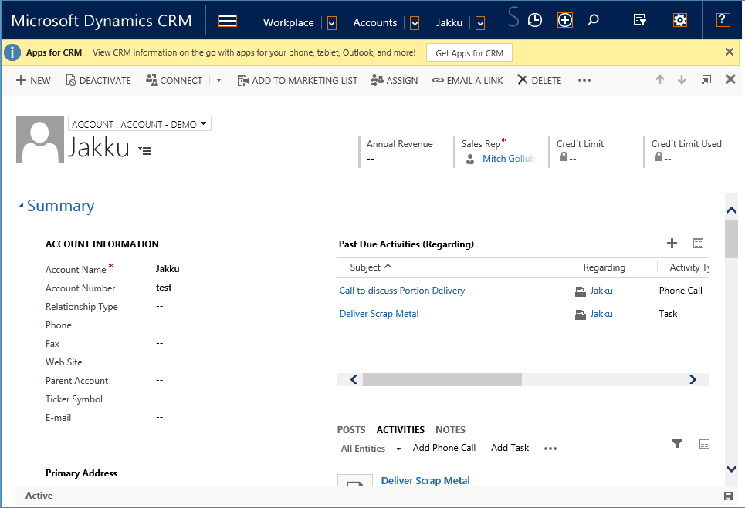Open the record list menu beside Jakku title
This screenshot has width=745, height=508.
[x=145, y=151]
